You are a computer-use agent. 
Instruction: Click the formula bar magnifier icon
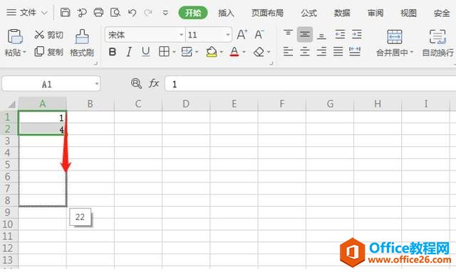pyautogui.click(x=136, y=84)
